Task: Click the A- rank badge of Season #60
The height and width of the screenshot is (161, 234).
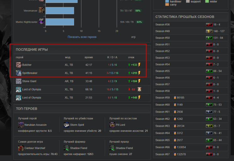Action: tap(209, 105)
